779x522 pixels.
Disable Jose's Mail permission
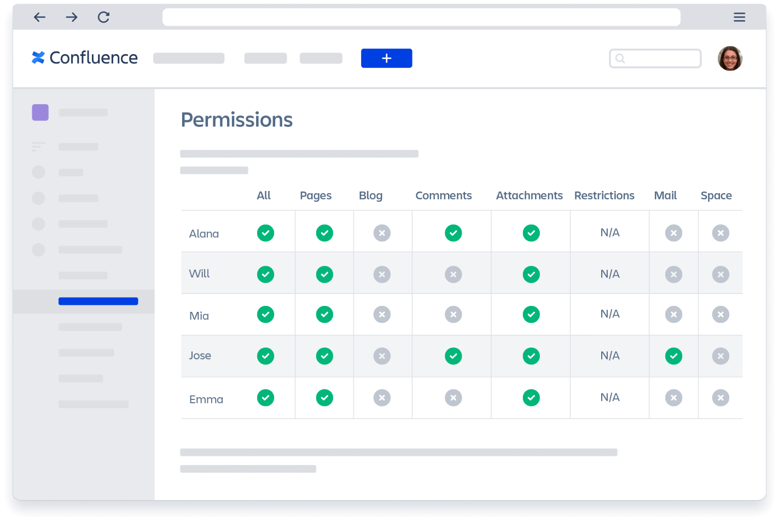click(673, 356)
